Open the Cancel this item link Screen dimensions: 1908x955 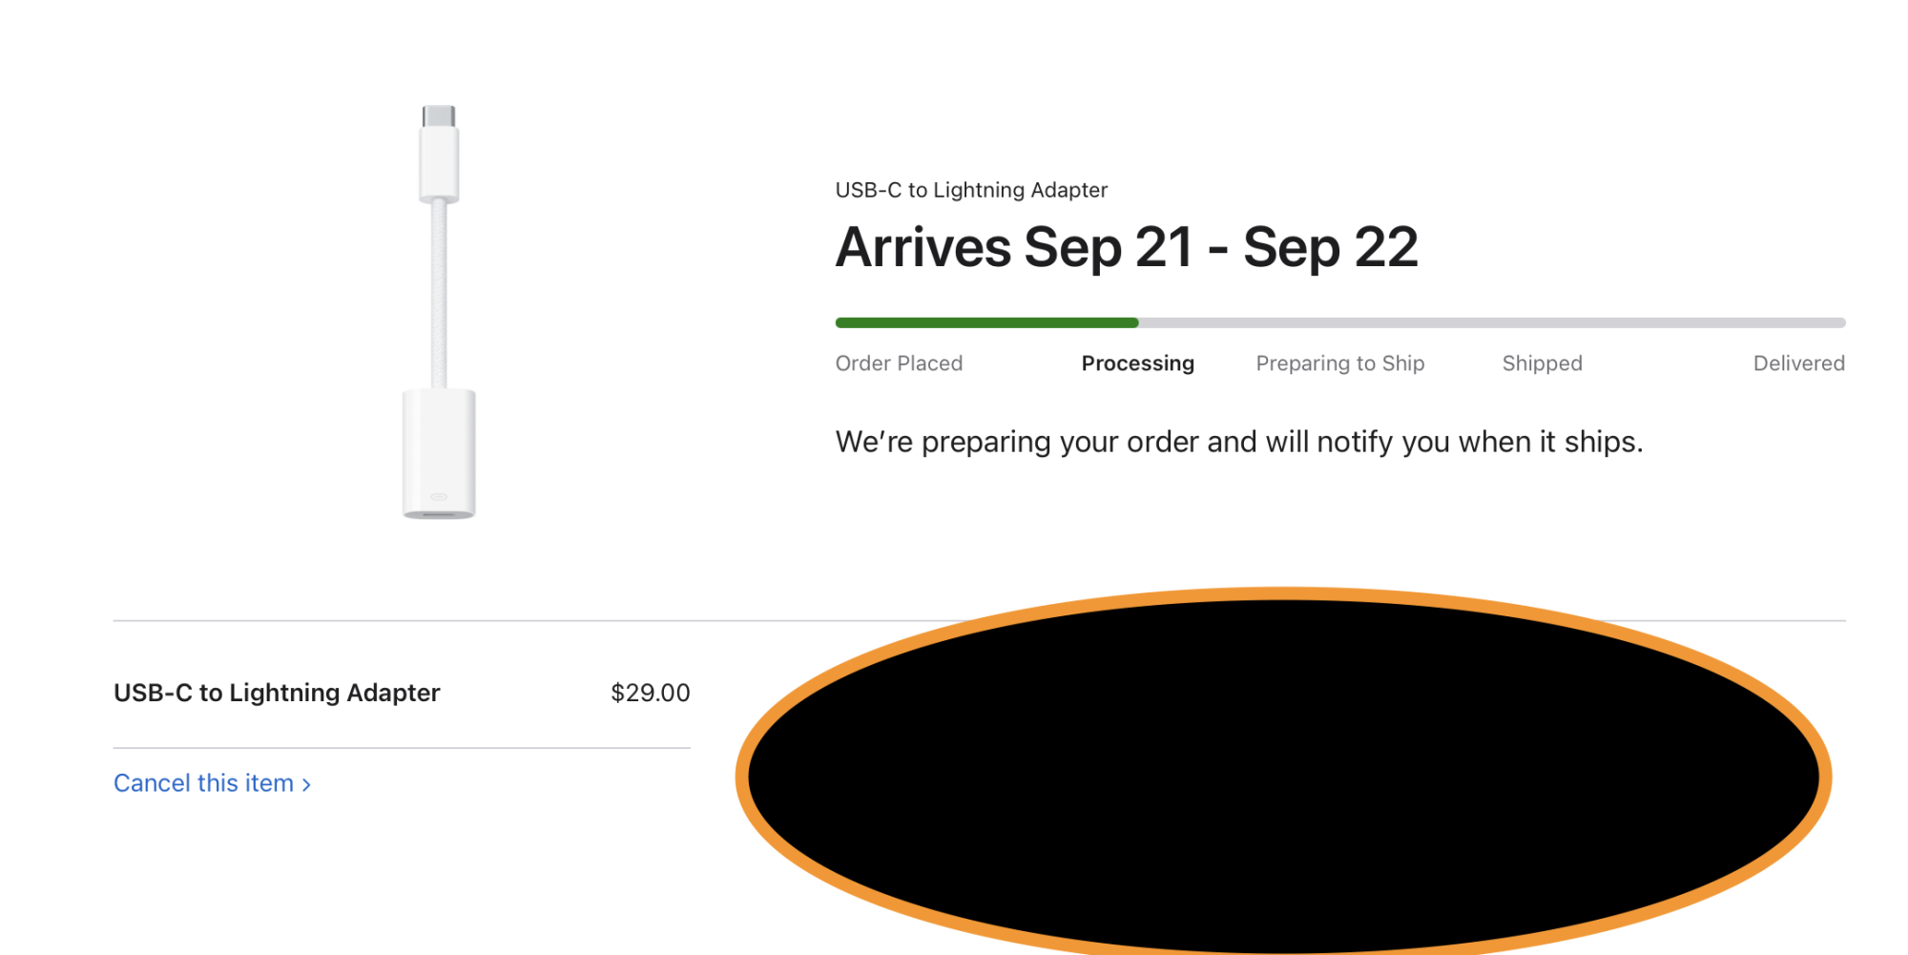[x=212, y=783]
